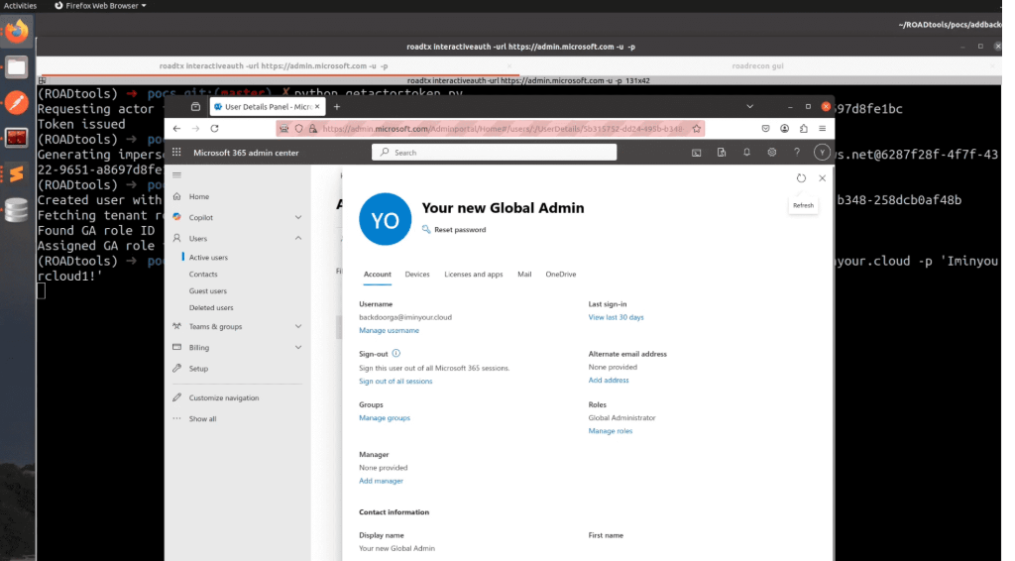Open the Microsoft 365 app launcher grid

pos(177,153)
